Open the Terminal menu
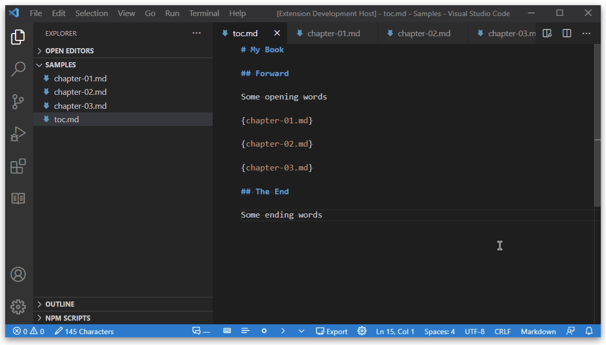The width and height of the screenshot is (606, 345). pos(204,13)
